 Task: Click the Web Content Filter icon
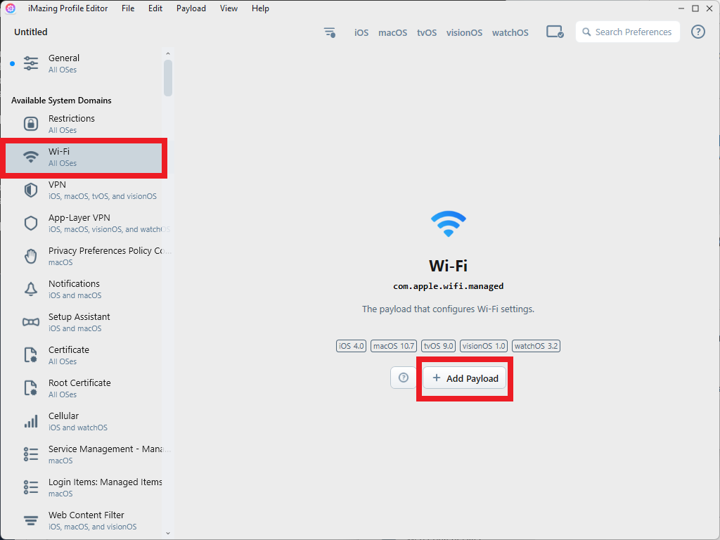(x=31, y=520)
